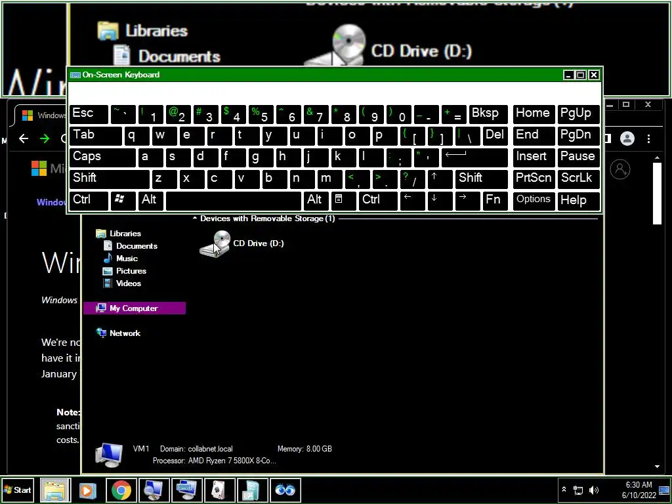This screenshot has height=504, width=672.
Task: Click the Del key
Action: pos(495,136)
